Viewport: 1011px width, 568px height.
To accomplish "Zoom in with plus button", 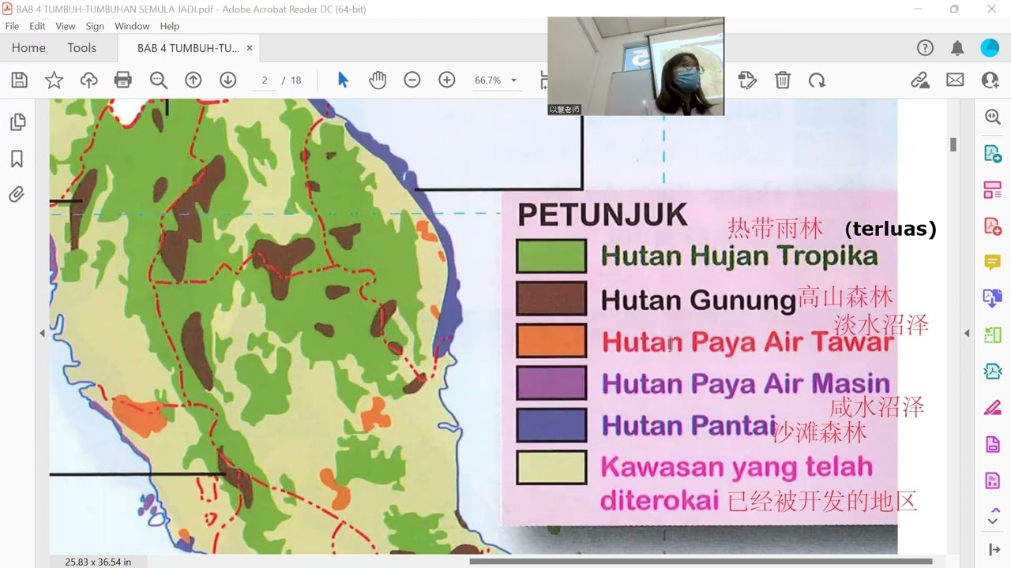I will point(447,80).
